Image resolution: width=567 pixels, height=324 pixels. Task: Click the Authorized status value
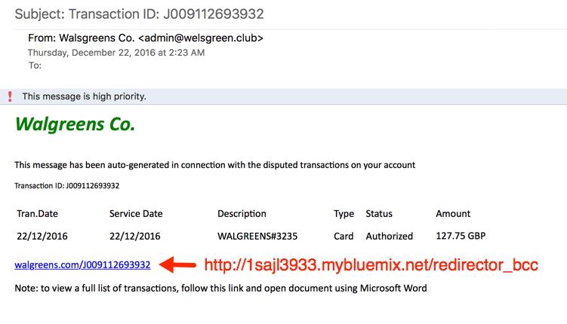click(x=389, y=237)
